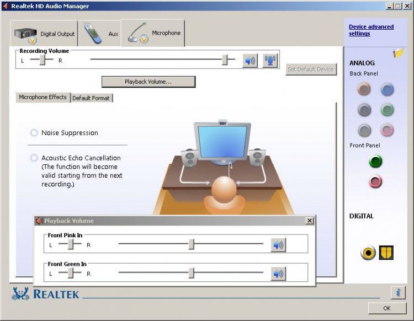The height and width of the screenshot is (321, 414).
Task: Open the microphone boost settings icon
Action: (x=270, y=61)
